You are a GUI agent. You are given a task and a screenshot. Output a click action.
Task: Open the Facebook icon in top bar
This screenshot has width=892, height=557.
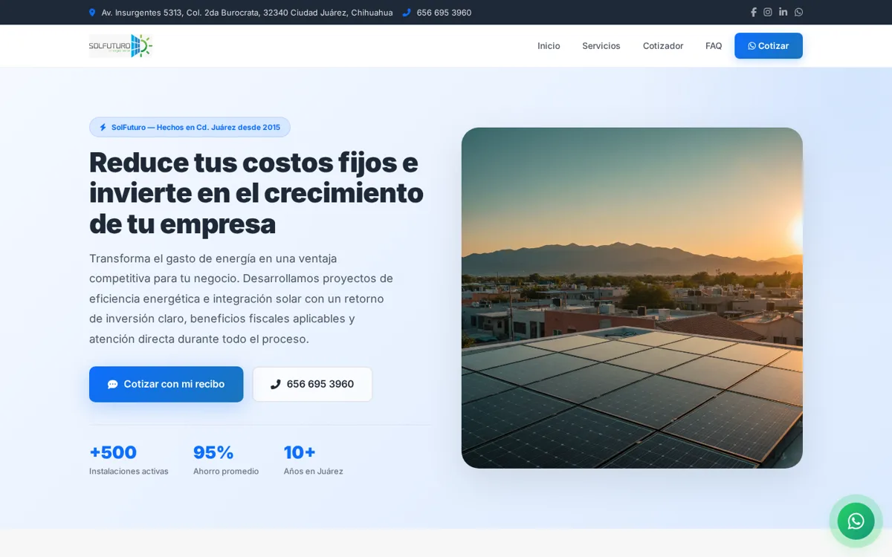click(x=754, y=13)
